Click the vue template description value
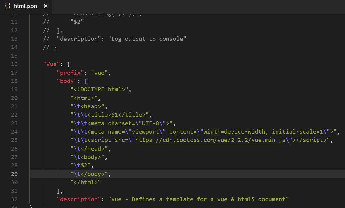This screenshot has width=345, height=208. pyautogui.click(x=198, y=199)
